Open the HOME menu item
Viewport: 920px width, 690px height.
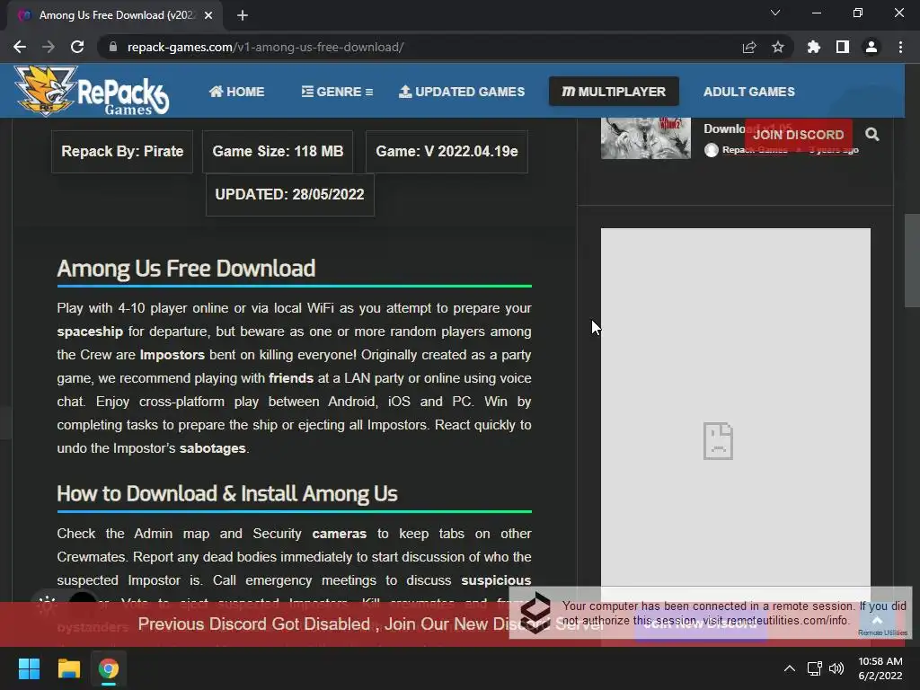(237, 92)
